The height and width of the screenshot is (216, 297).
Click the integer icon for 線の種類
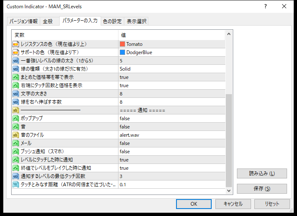16,69
